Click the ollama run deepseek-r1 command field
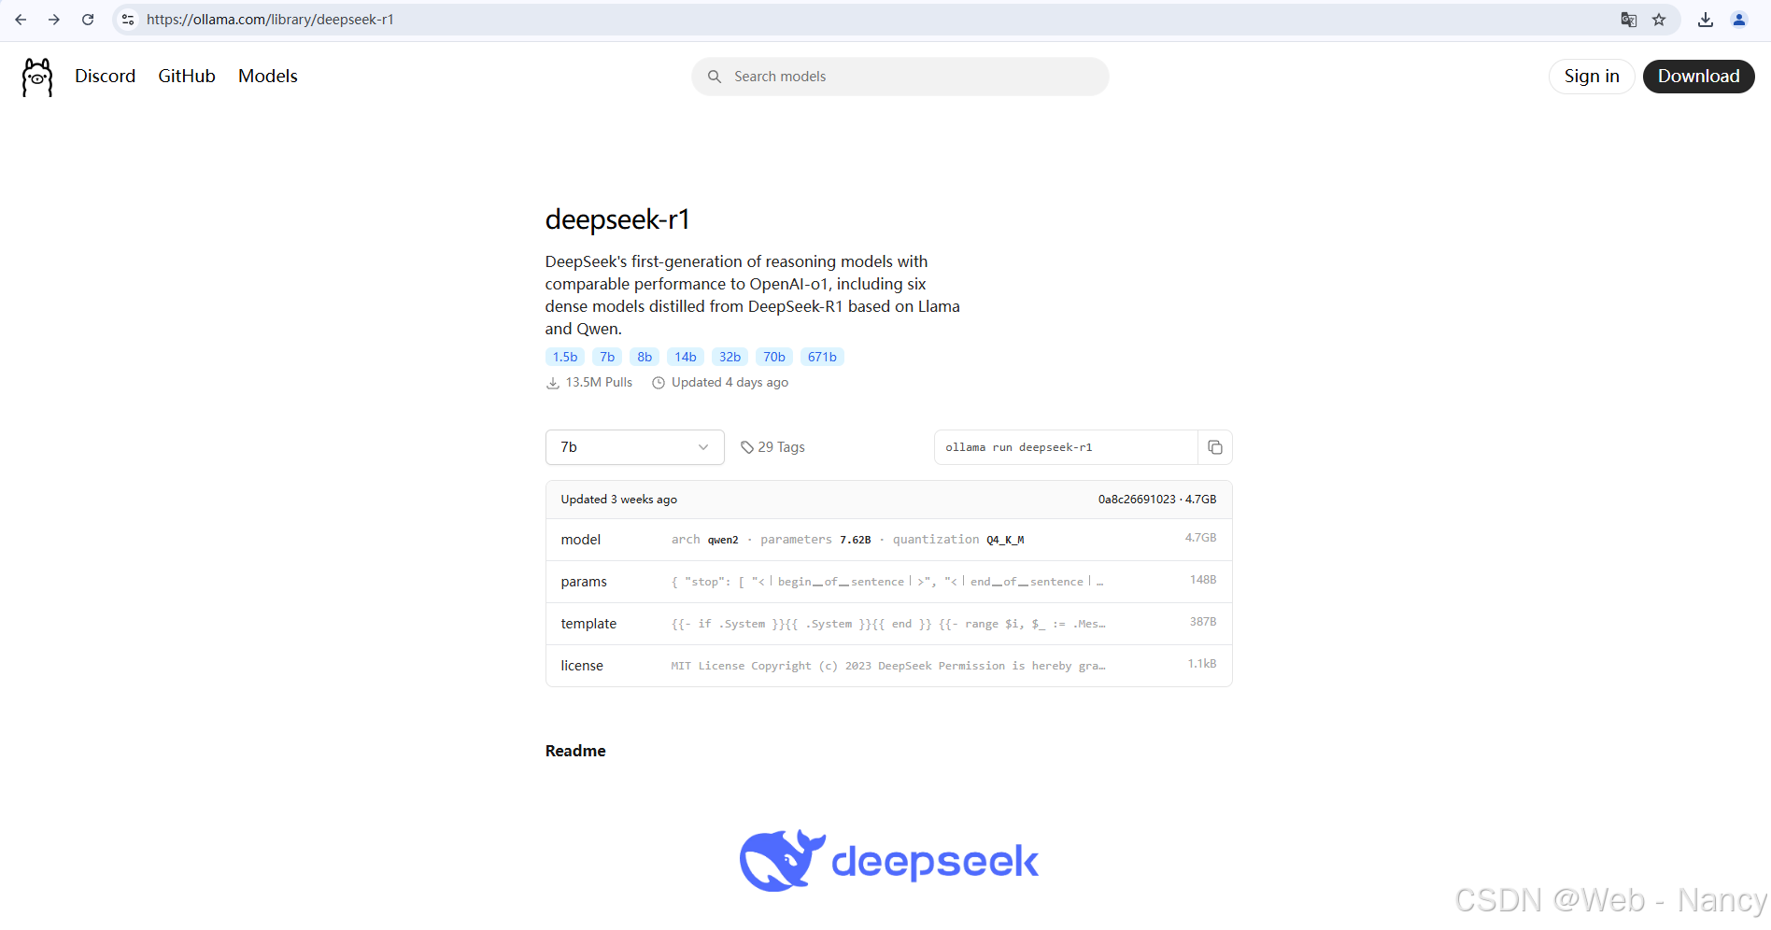Image resolution: width=1771 pixels, height=930 pixels. (x=1066, y=447)
